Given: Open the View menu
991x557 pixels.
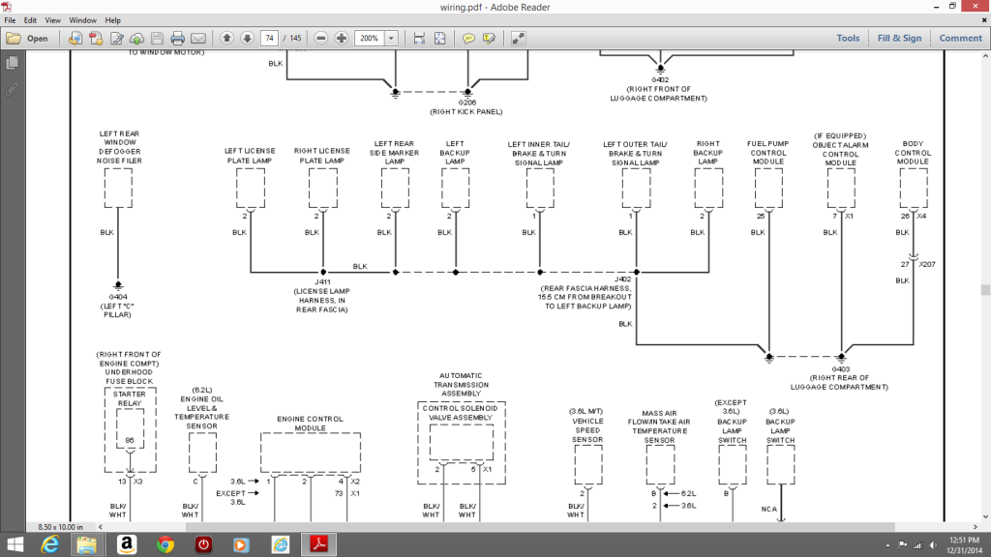Looking at the screenshot, I should pyautogui.click(x=52, y=19).
